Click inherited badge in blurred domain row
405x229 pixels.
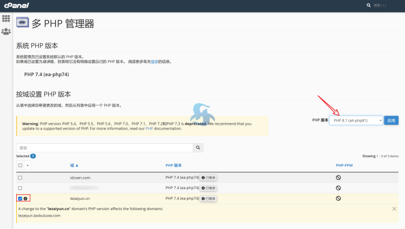(208, 188)
